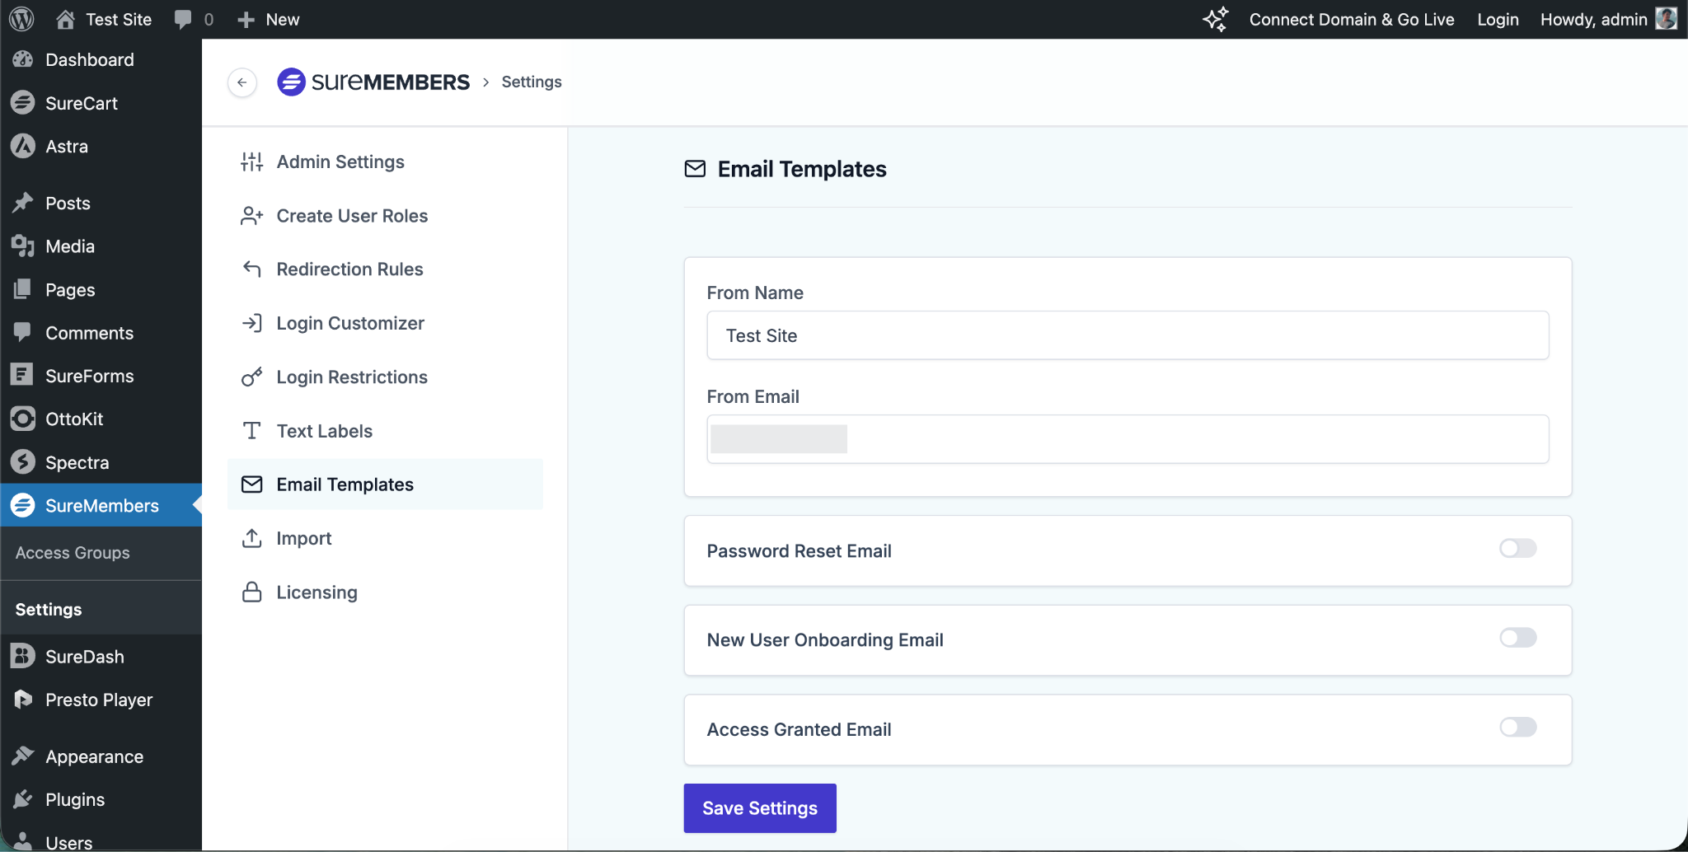Open comments bubble icon in admin bar
Screen dimensions: 1688x852
(184, 19)
